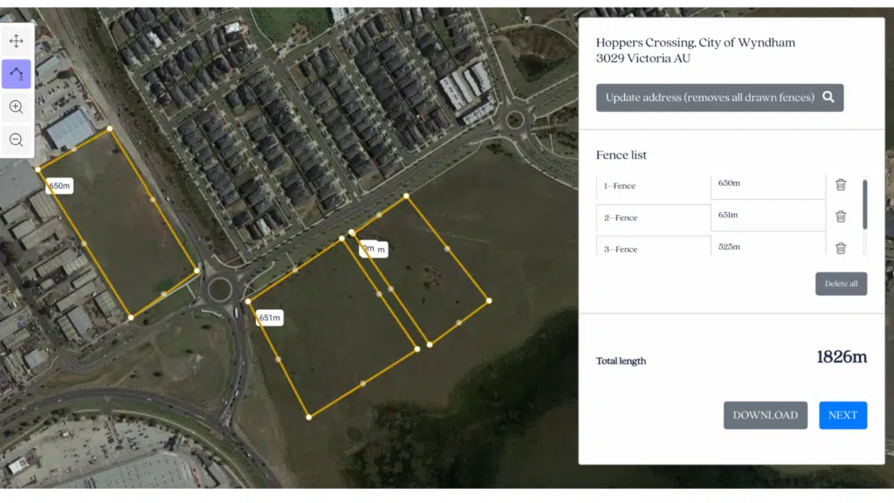The height and width of the screenshot is (503, 894).
Task: Click the 650m length field in list
Action: click(767, 184)
